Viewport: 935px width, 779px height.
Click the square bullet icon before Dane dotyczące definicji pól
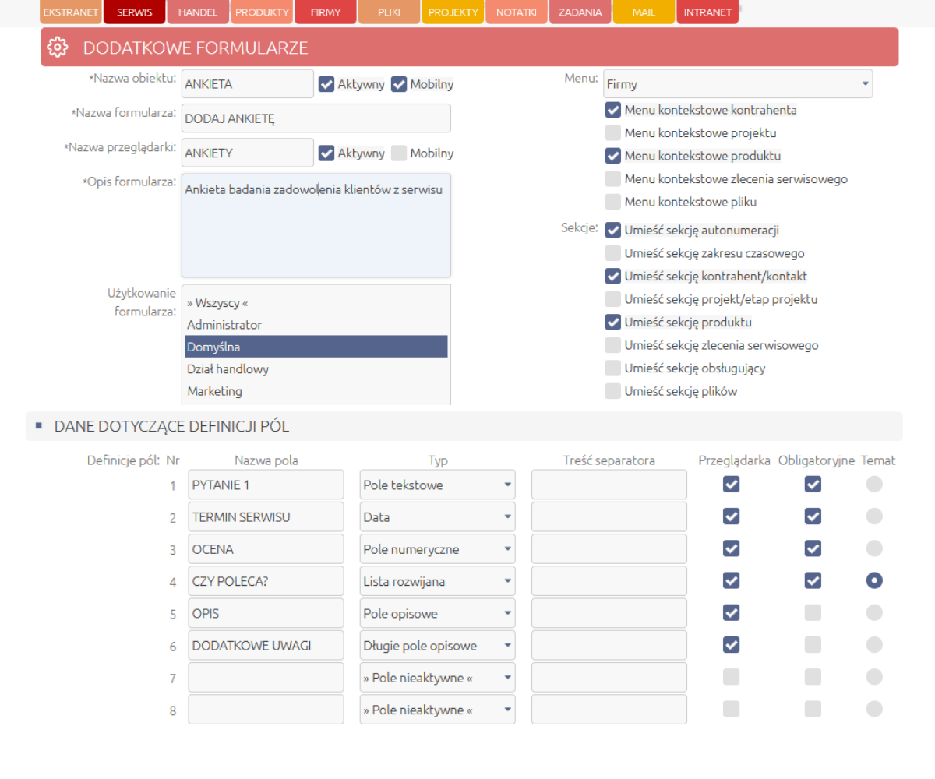[x=39, y=426]
